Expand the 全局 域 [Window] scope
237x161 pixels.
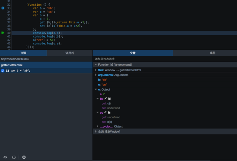(96, 131)
